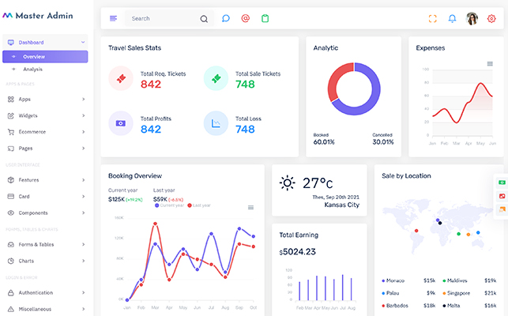This screenshot has height=316, width=508.
Task: Open the red settings gear icon
Action: click(x=491, y=18)
